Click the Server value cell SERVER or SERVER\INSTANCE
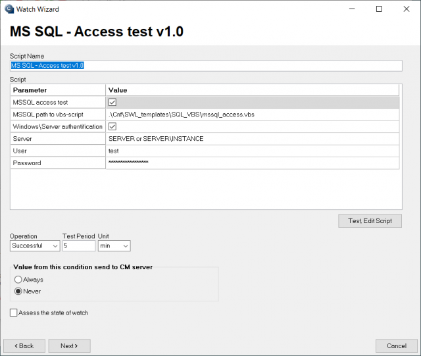This screenshot has height=356, width=421. (253, 139)
